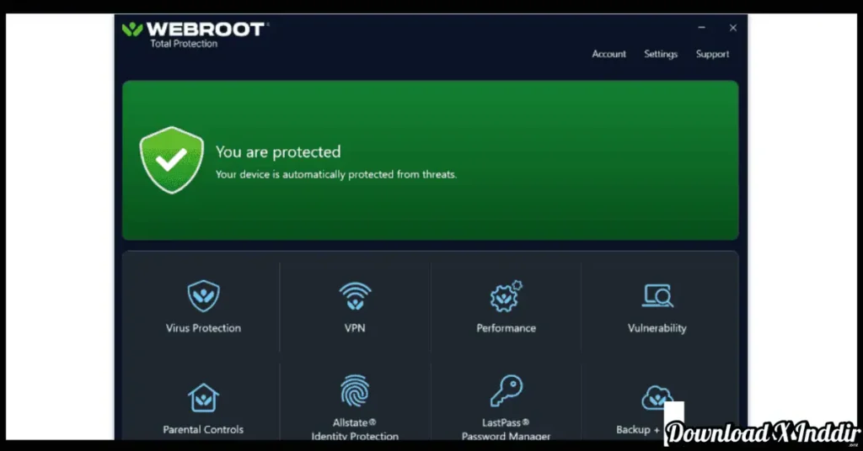863x451 pixels.
Task: Open the Parental Controls house icon
Action: [x=203, y=397]
